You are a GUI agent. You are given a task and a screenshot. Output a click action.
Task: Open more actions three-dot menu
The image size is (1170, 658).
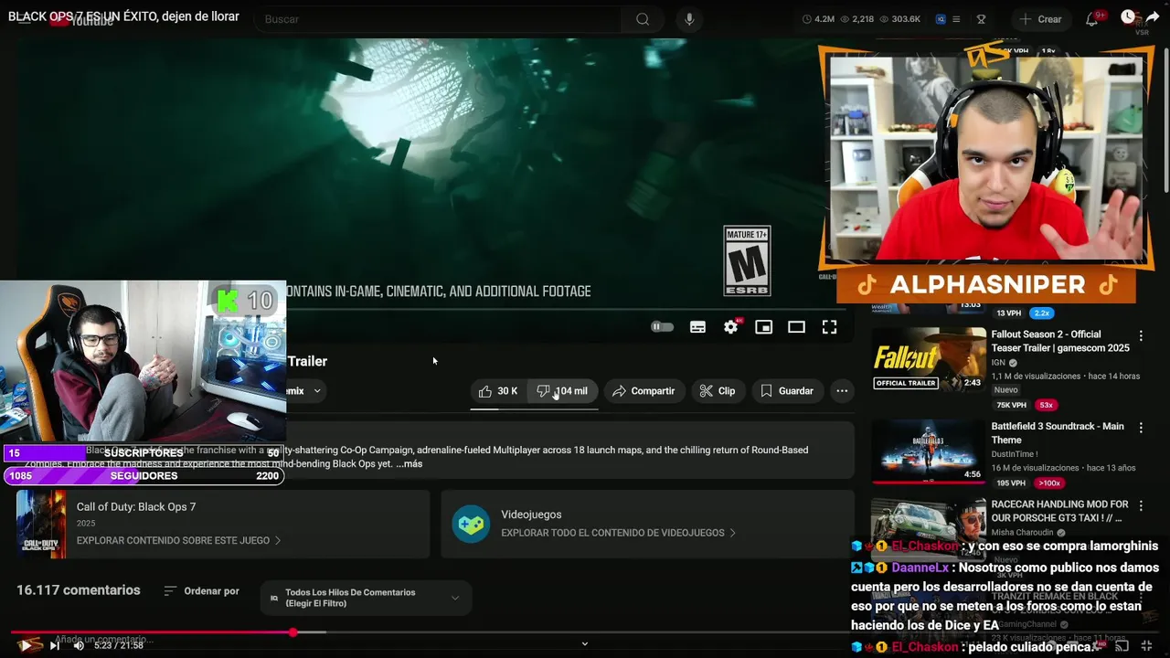pos(842,391)
